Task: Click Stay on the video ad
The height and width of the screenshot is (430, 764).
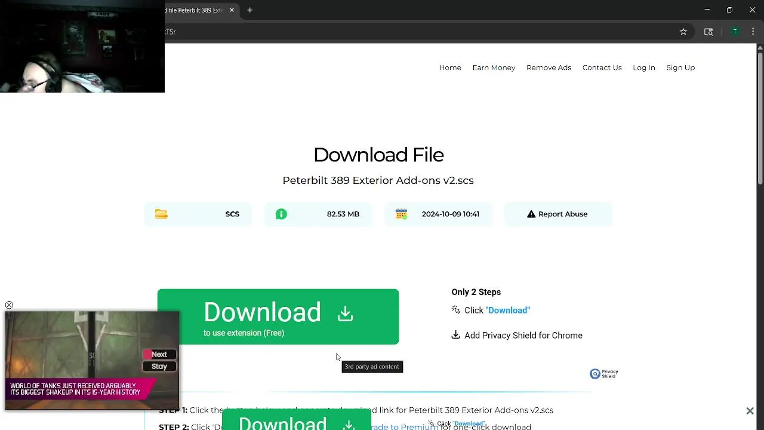Action: coord(159,367)
